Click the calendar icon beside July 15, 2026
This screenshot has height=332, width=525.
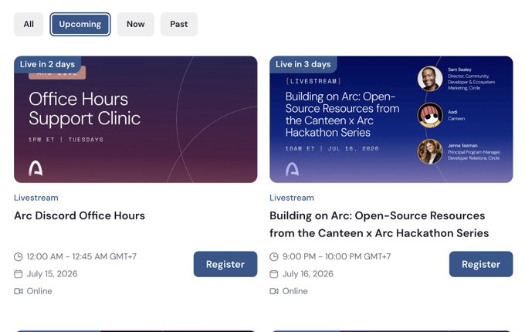point(19,274)
